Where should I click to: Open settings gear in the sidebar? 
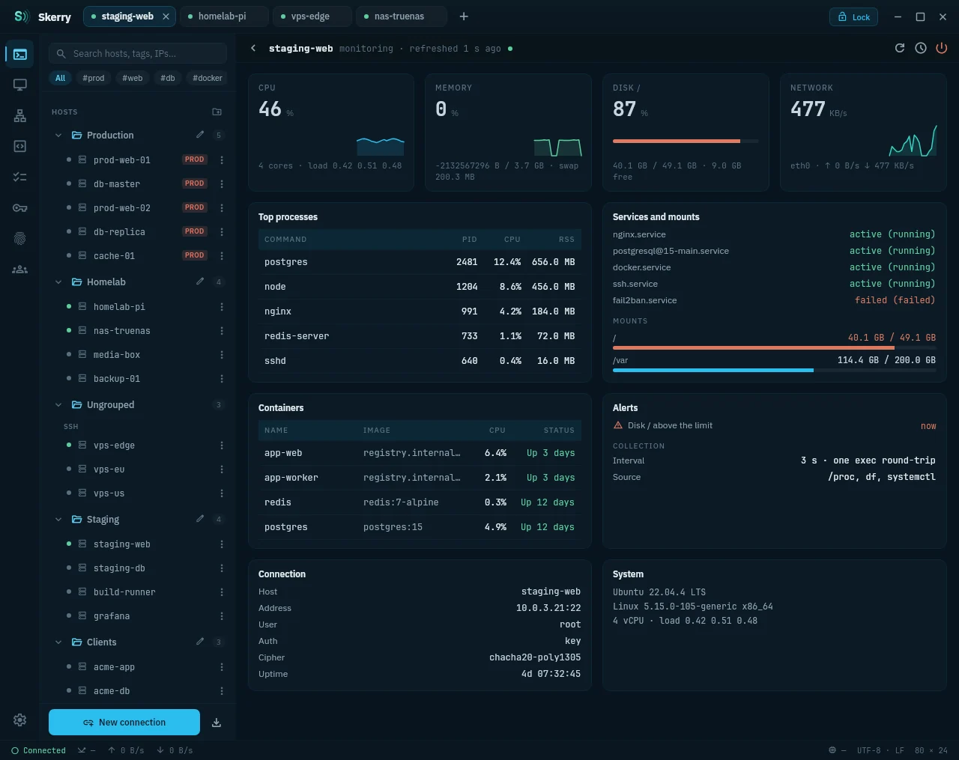[20, 720]
